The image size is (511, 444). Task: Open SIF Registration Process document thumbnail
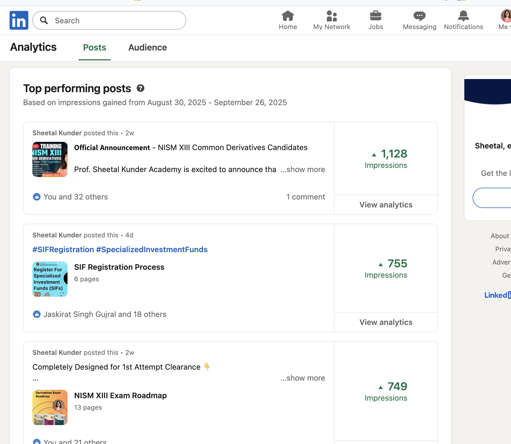pos(50,279)
